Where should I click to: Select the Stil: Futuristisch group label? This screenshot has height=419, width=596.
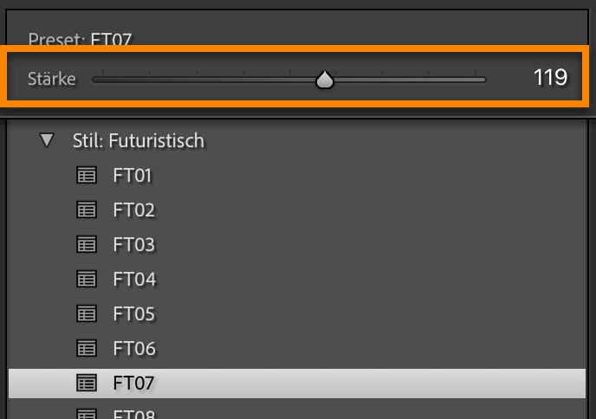tap(138, 140)
